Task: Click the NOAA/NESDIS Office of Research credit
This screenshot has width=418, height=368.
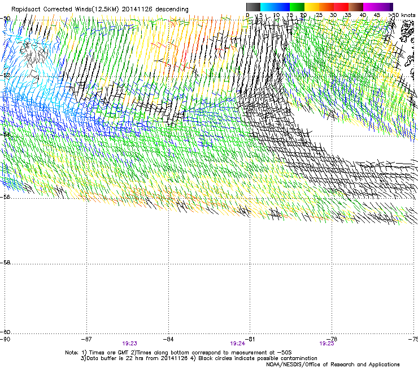Action: [x=333, y=365]
